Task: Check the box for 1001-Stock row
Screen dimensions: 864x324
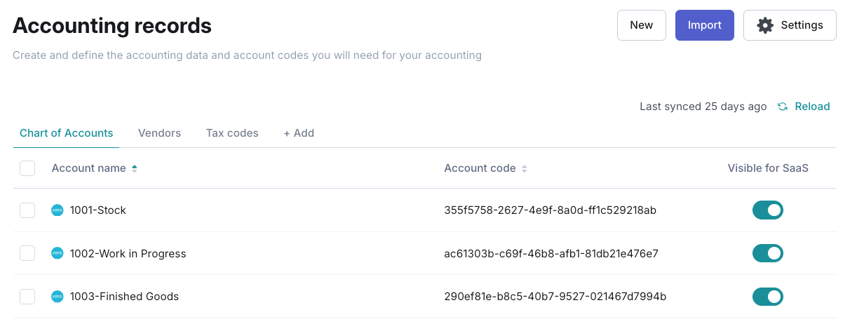Action: tap(27, 210)
